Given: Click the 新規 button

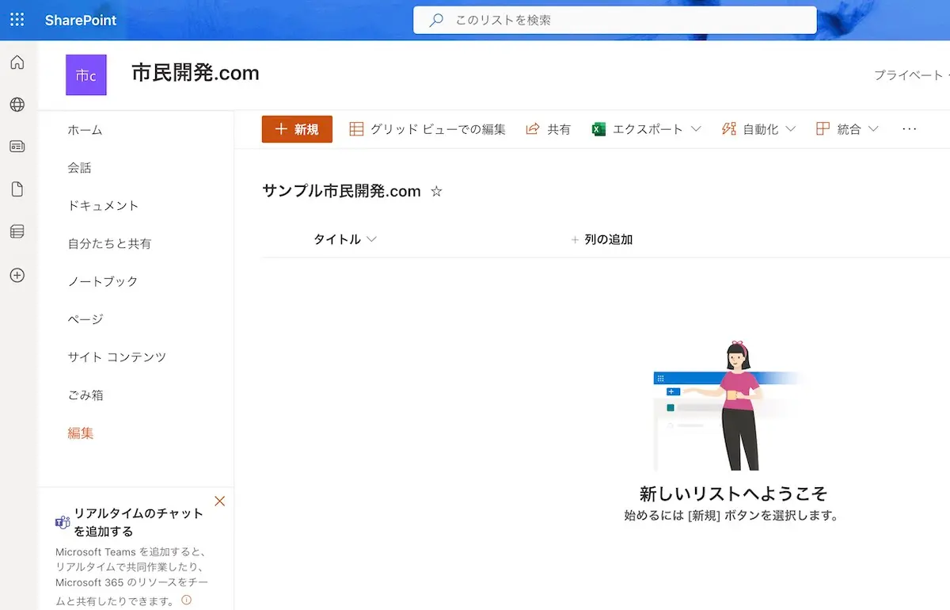Looking at the screenshot, I should click(297, 129).
